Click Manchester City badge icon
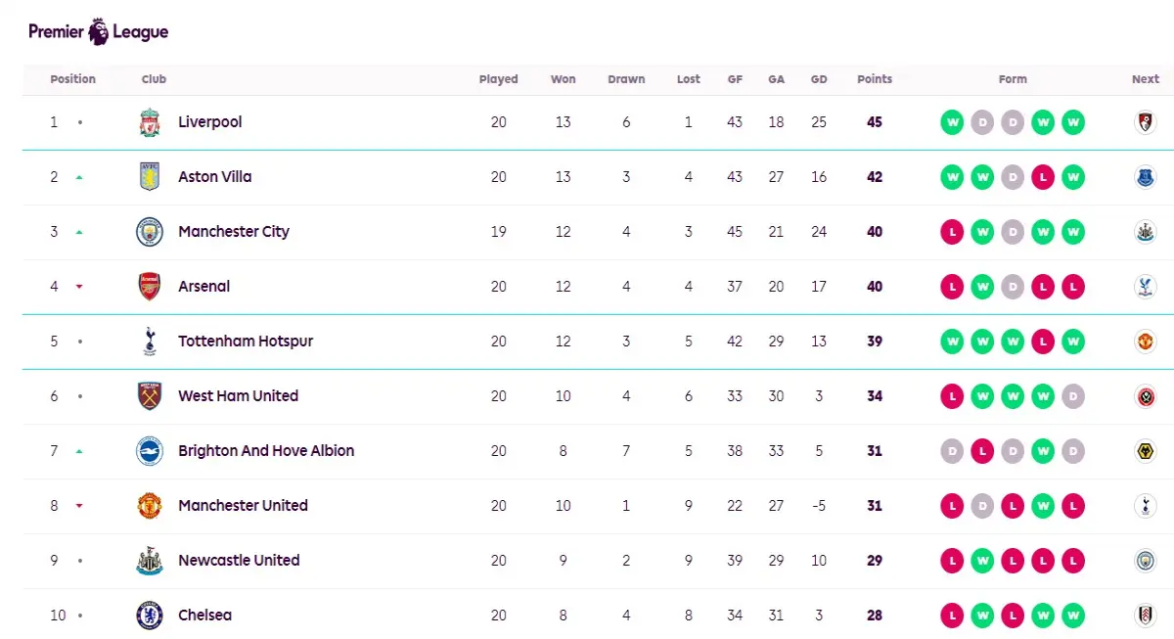1174x639 pixels. 149,232
